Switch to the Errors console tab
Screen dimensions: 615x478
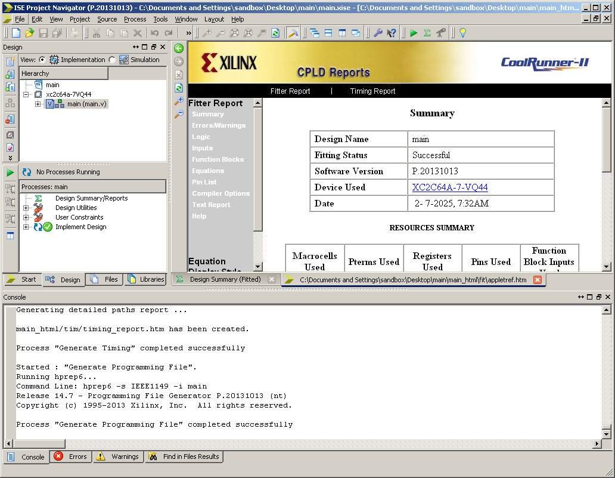[71, 457]
